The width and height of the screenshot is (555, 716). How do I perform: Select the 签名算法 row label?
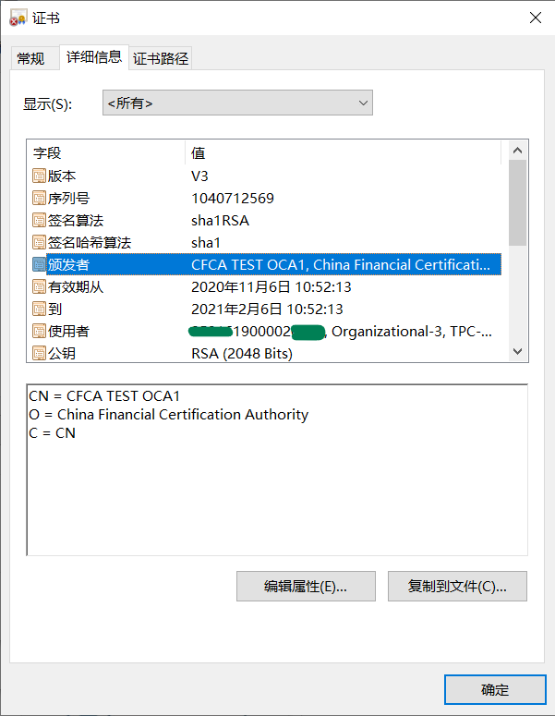coord(76,220)
